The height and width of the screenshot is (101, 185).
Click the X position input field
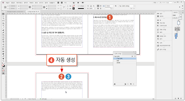13,6
